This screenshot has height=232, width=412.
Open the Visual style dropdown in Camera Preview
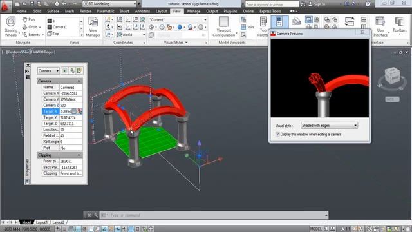pyautogui.click(x=329, y=126)
